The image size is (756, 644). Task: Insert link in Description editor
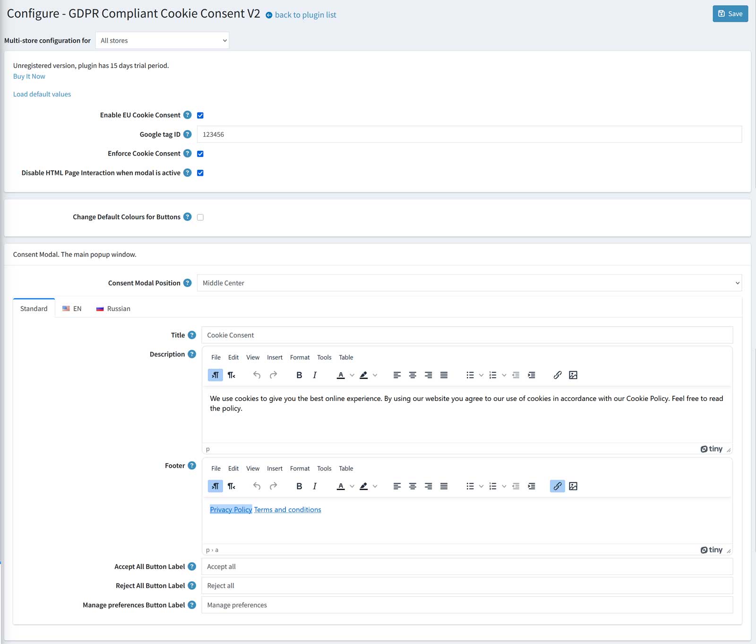558,375
